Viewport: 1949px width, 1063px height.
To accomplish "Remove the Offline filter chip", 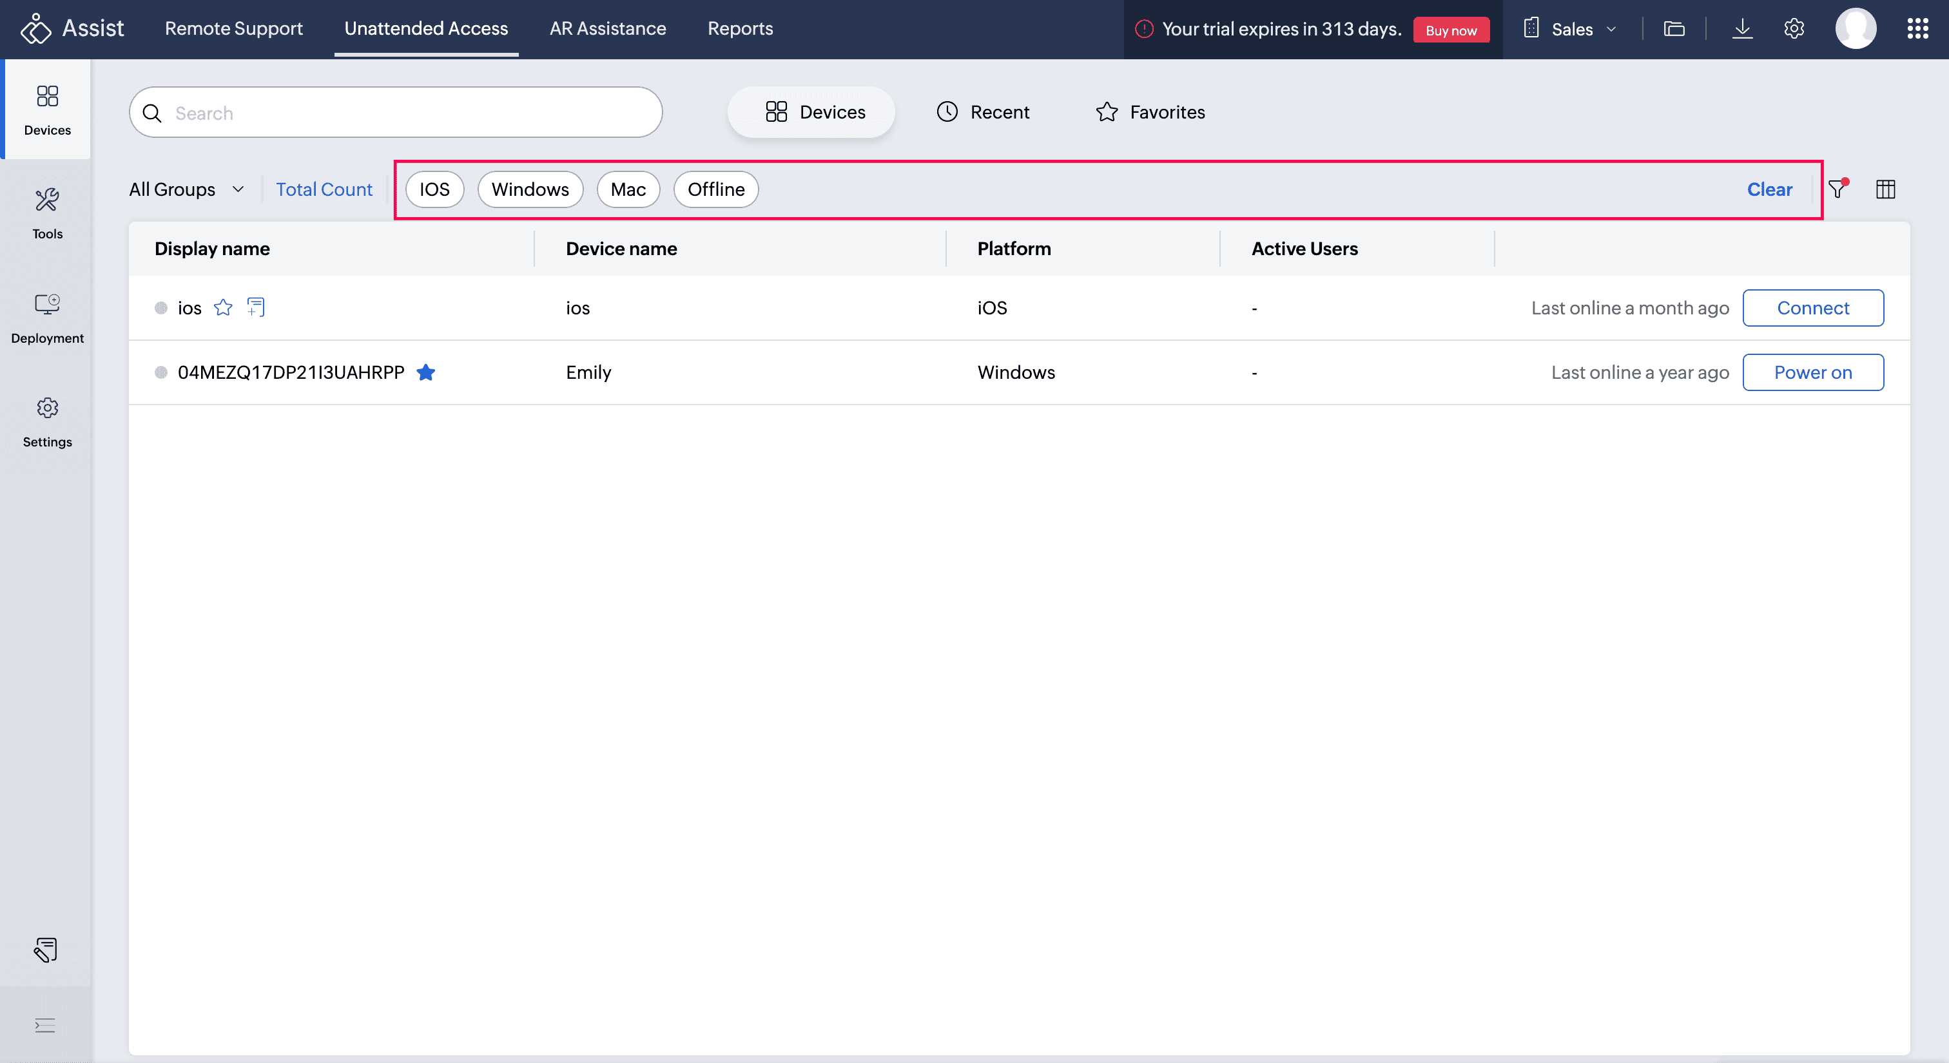I will pos(716,189).
